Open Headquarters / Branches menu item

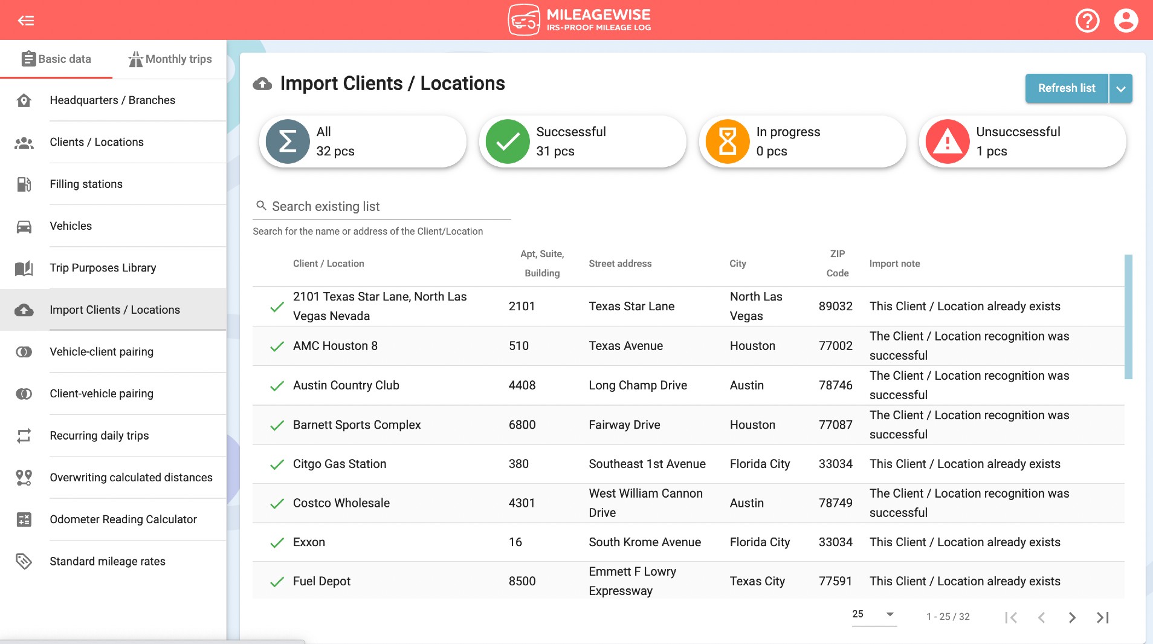pos(113,100)
